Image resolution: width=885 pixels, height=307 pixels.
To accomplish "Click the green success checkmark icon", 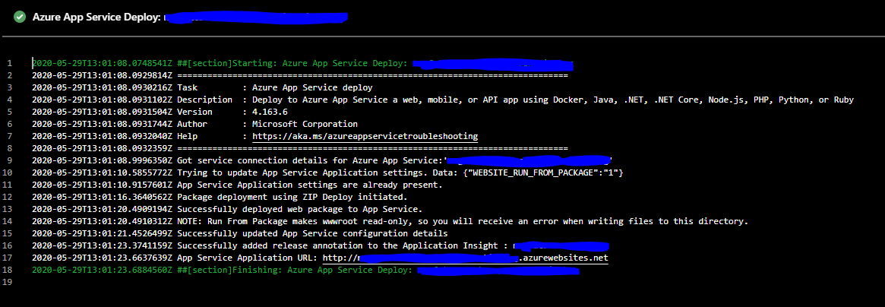I will click(20, 17).
